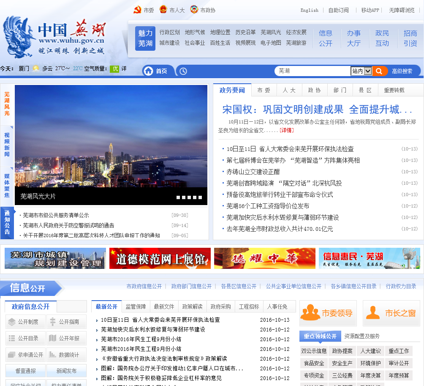The height and width of the screenshot is (386, 424).
Task: Switch to the 资源配置及服务 tab
Action: pyautogui.click(x=362, y=336)
